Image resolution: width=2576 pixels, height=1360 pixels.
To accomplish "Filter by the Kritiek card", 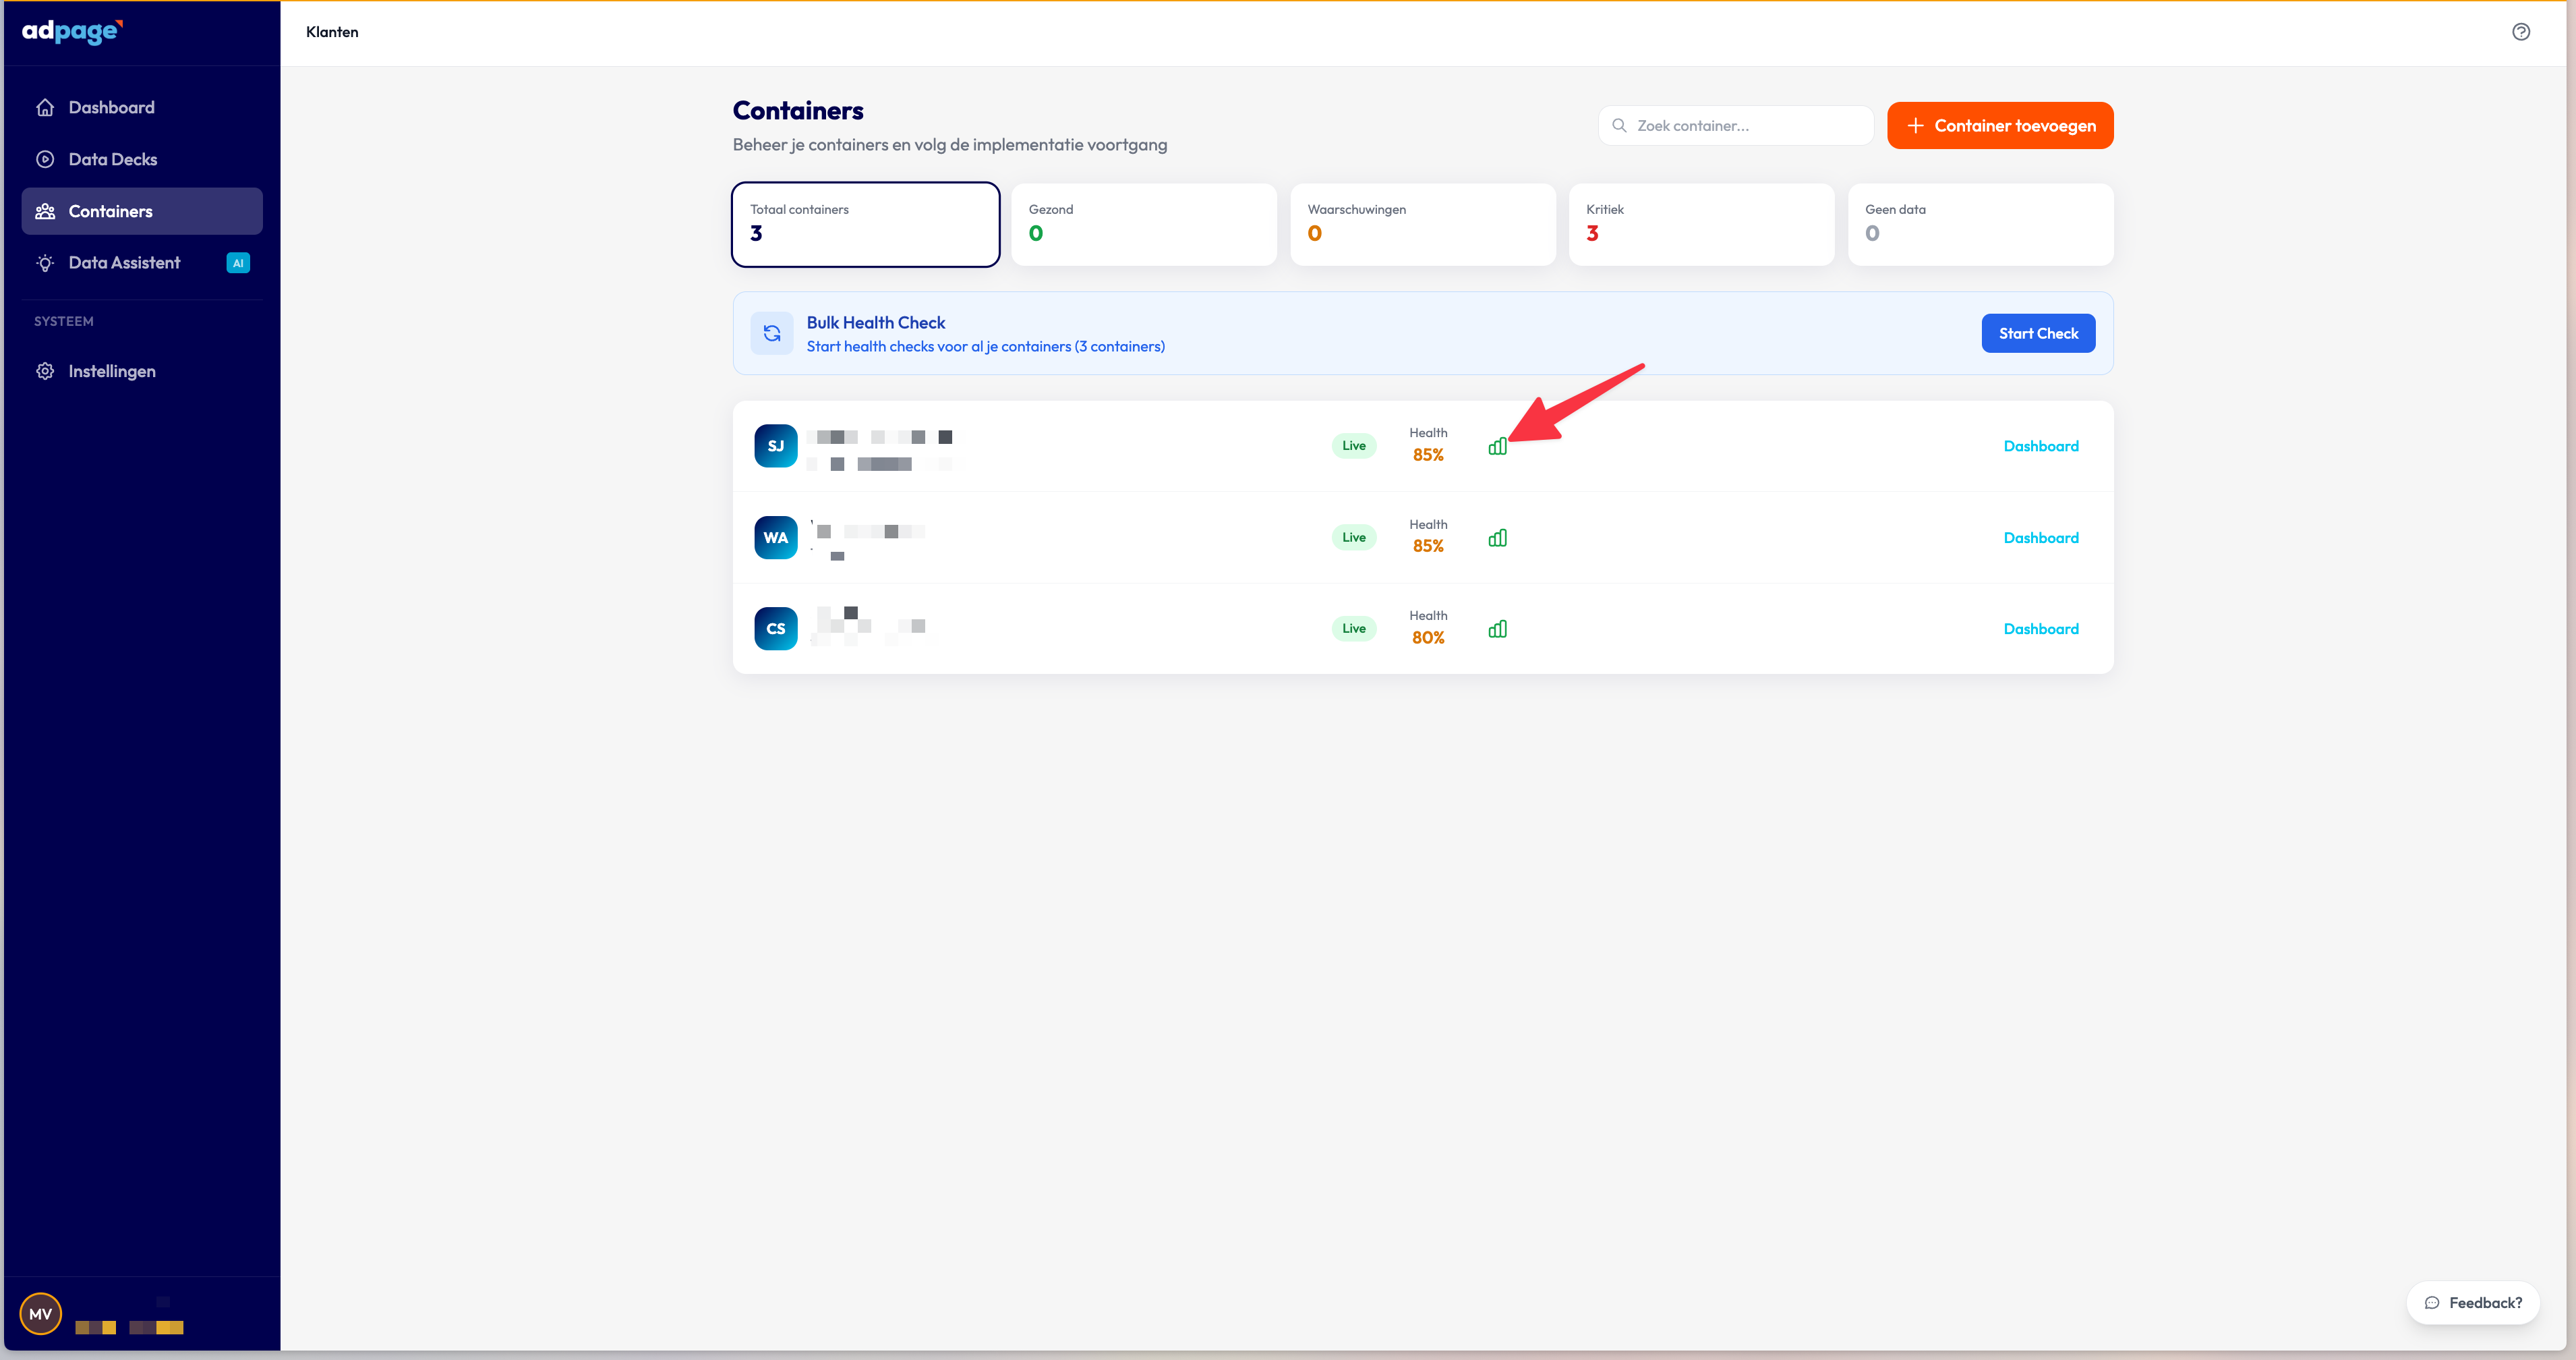I will [1700, 224].
